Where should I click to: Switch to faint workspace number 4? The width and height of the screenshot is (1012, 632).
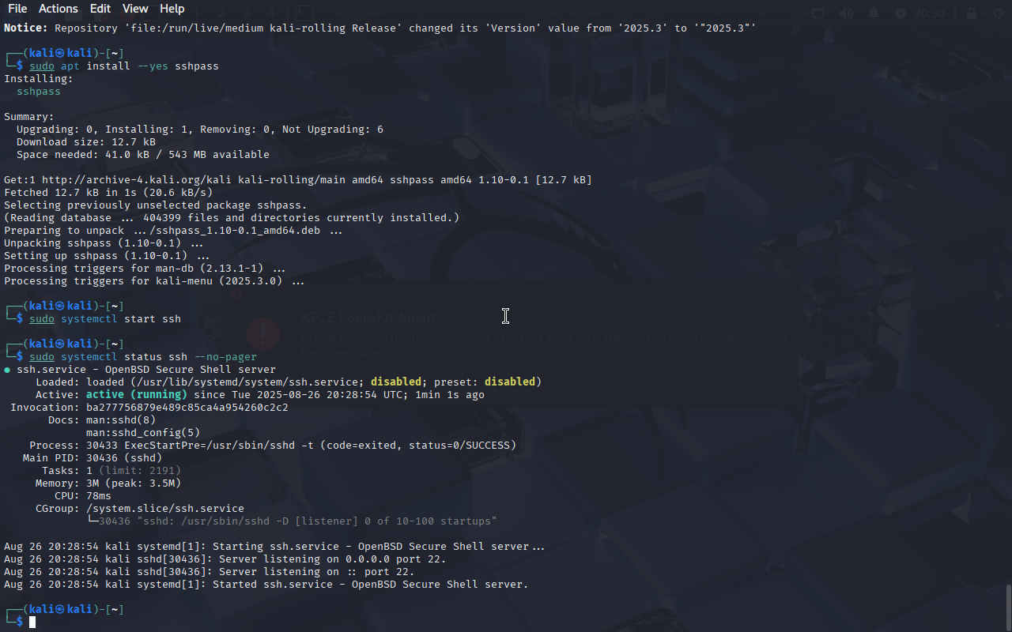coord(271,13)
